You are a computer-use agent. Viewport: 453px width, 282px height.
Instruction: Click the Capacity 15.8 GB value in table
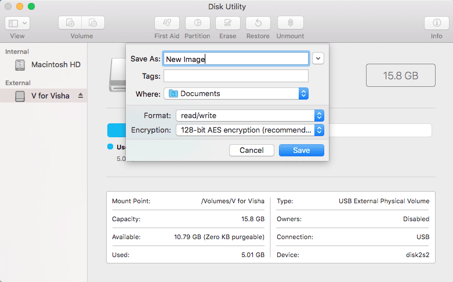(253, 219)
